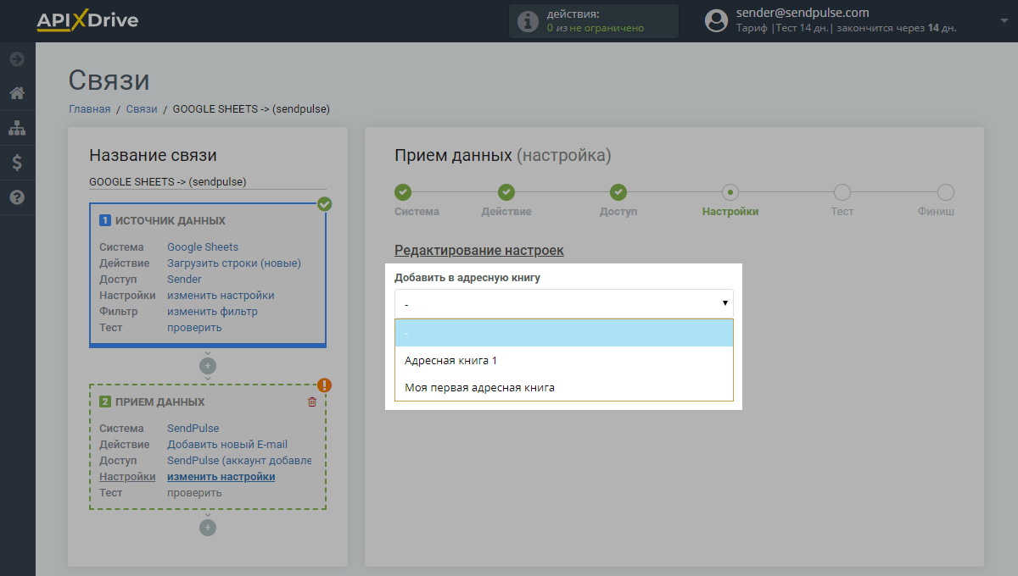Viewport: 1018px width, 576px height.
Task: Click проверить link in ИСТОЧНИК ДАННЫХ block
Action: click(194, 328)
